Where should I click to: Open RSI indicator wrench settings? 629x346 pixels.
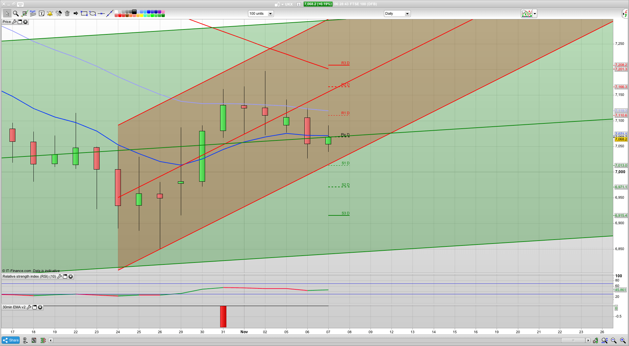click(59, 276)
